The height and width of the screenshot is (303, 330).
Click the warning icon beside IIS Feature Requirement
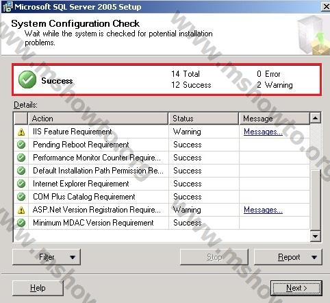[x=21, y=132]
